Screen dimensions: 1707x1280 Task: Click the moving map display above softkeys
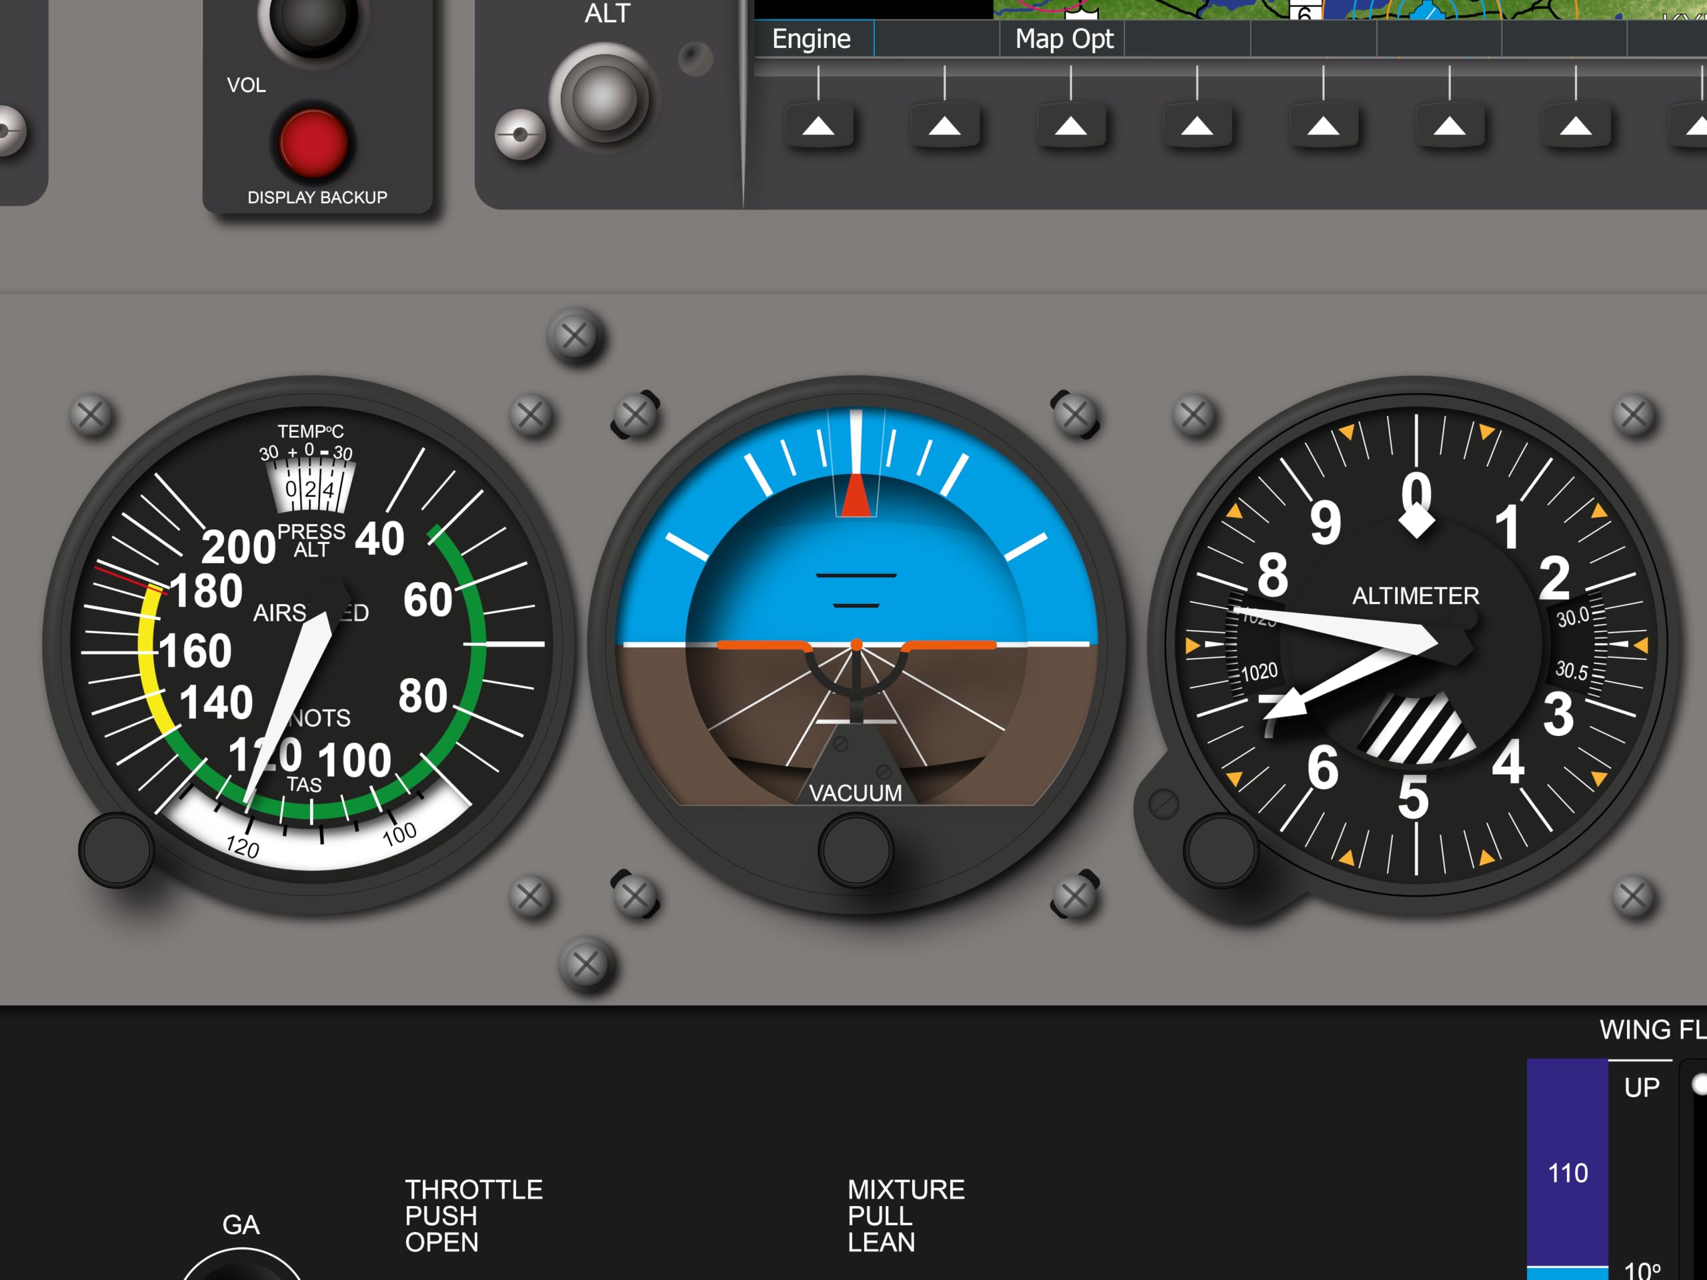point(1349,9)
